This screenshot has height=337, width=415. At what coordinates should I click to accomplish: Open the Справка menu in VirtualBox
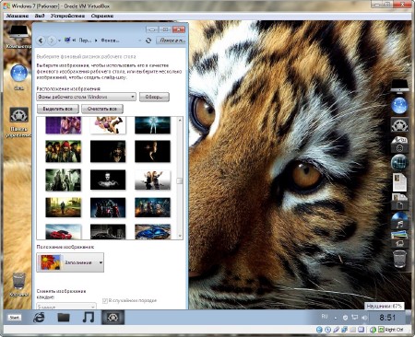(102, 16)
